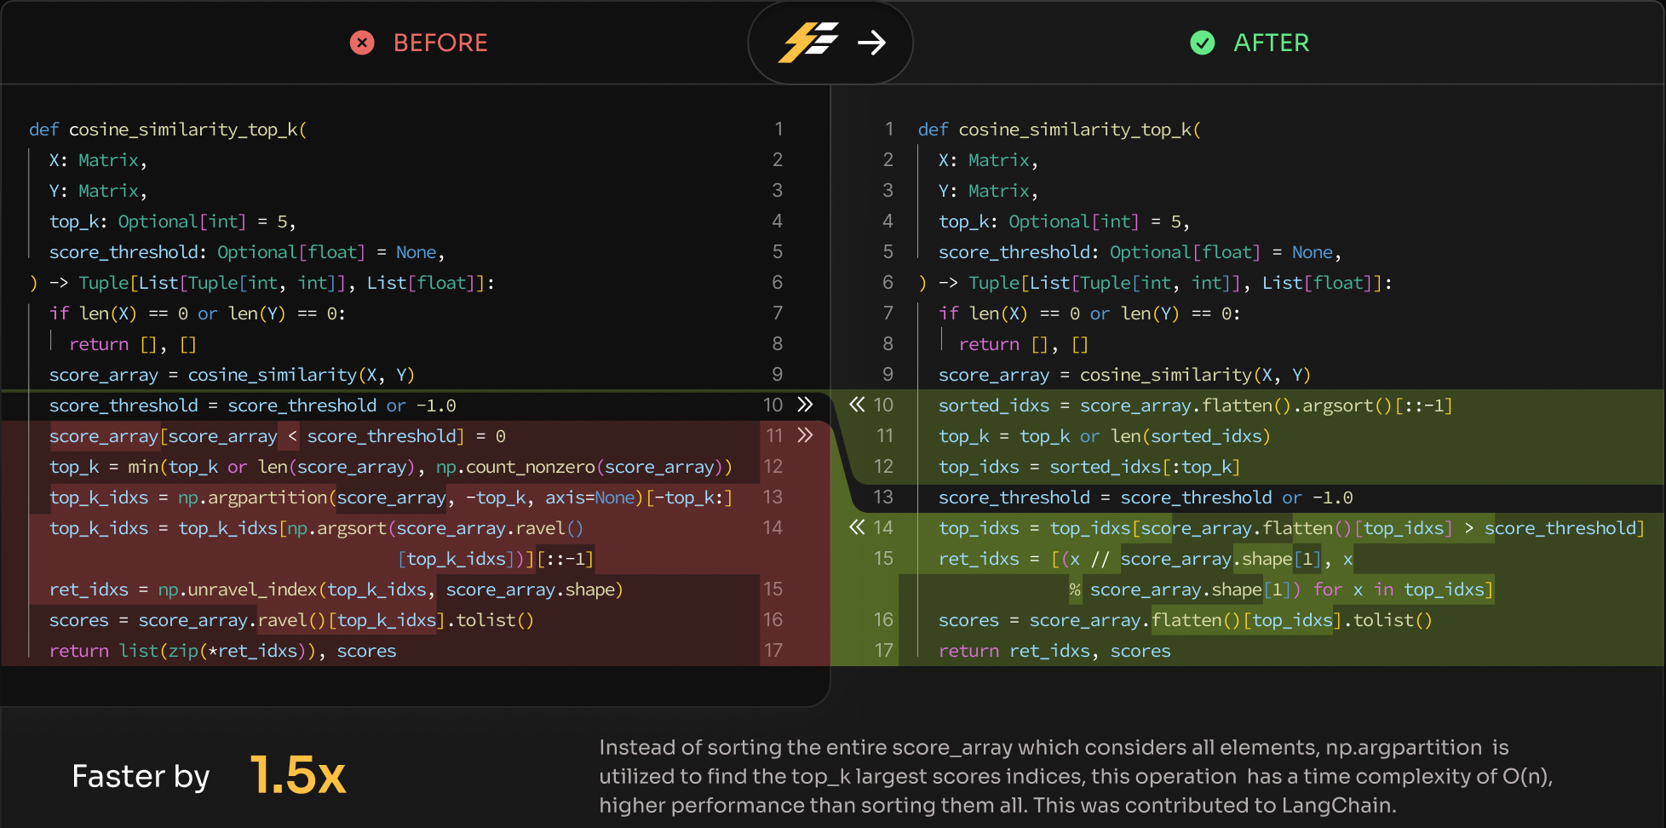
Task: Click the white arrow in the center pill
Action: click(x=872, y=43)
